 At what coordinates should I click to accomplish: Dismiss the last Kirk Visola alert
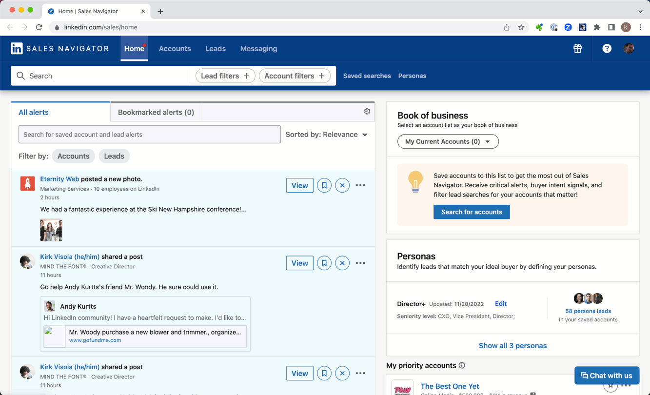pos(342,373)
